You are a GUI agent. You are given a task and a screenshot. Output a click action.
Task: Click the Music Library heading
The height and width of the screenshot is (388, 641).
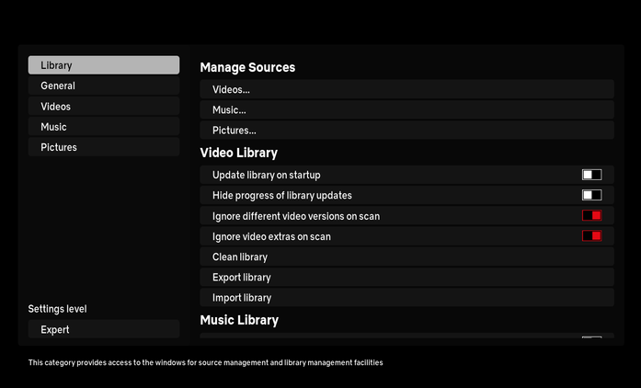(x=239, y=320)
